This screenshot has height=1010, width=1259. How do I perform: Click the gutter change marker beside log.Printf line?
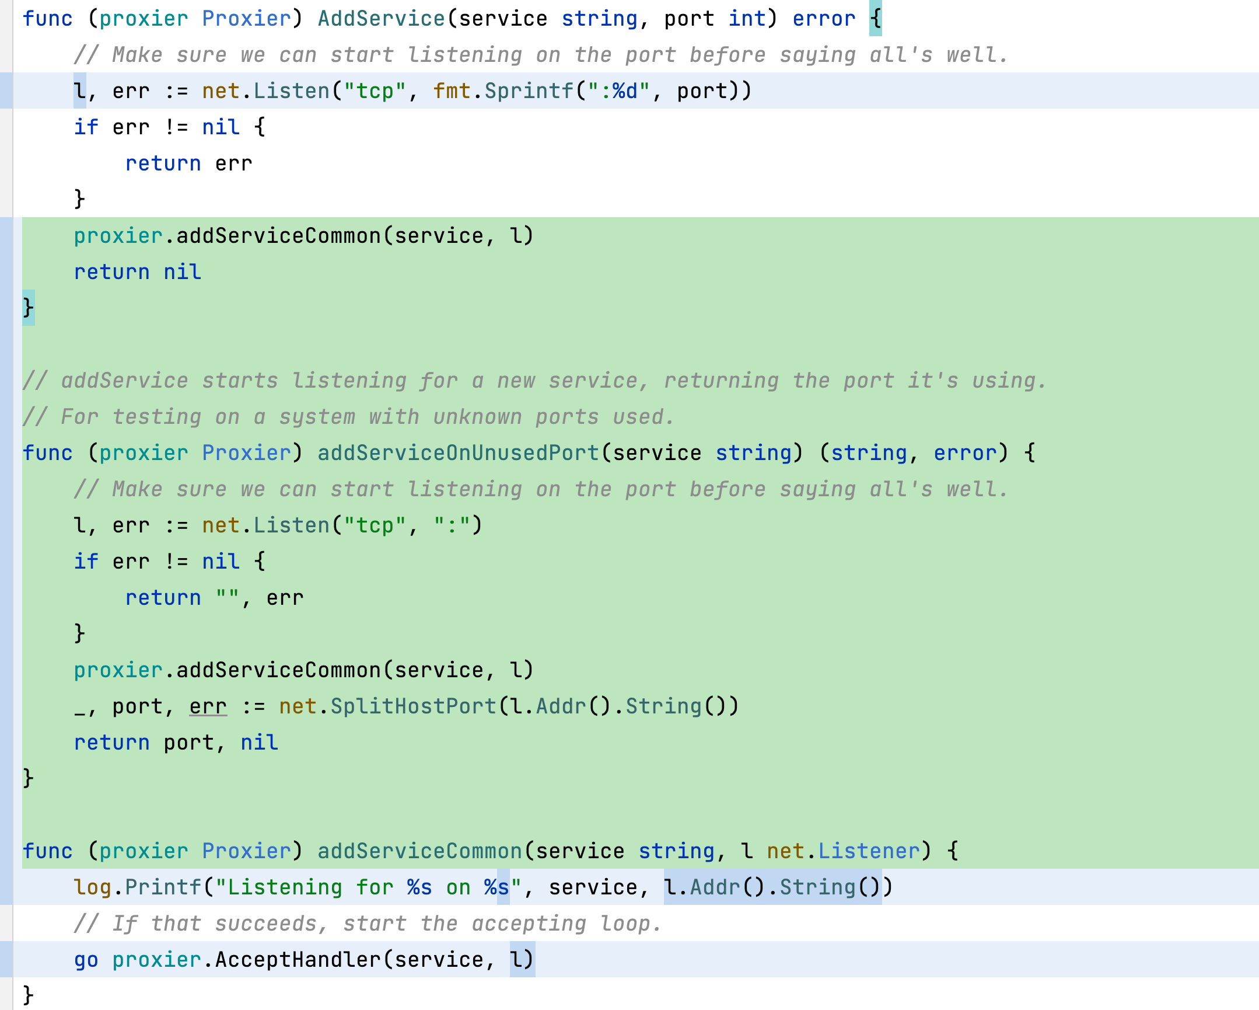point(6,888)
